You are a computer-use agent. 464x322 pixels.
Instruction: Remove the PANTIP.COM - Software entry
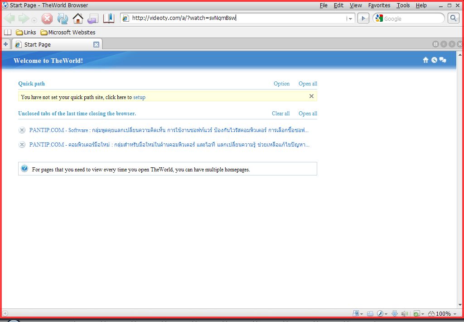point(22,130)
